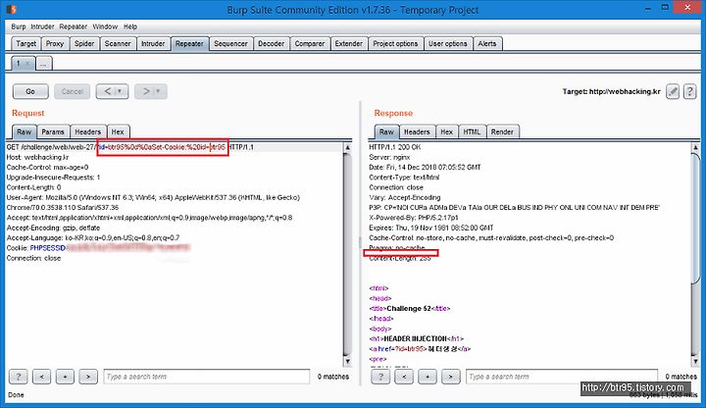
Task: Switch to the Sequencer tab
Action: 230,44
